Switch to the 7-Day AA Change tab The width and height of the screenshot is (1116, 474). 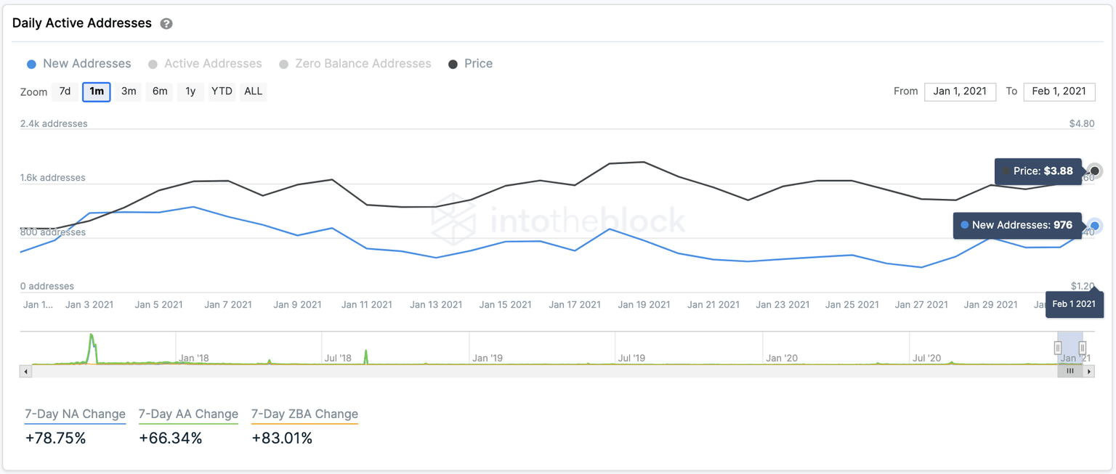[188, 414]
